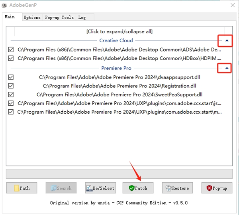Image resolution: width=239 pixels, height=215 pixels.
Task: Select the Creative Cloud group label
Action: (x=116, y=40)
